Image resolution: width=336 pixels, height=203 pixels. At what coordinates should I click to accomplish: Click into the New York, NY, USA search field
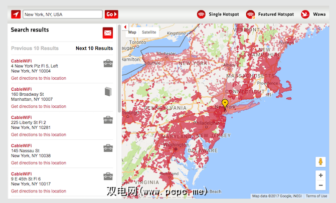tap(63, 15)
